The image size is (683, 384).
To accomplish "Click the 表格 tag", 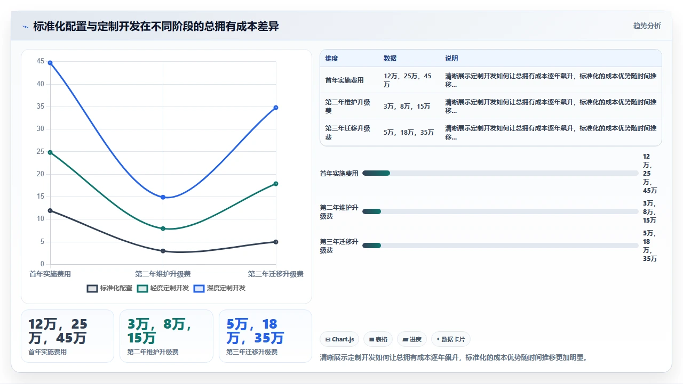I will click(x=378, y=339).
